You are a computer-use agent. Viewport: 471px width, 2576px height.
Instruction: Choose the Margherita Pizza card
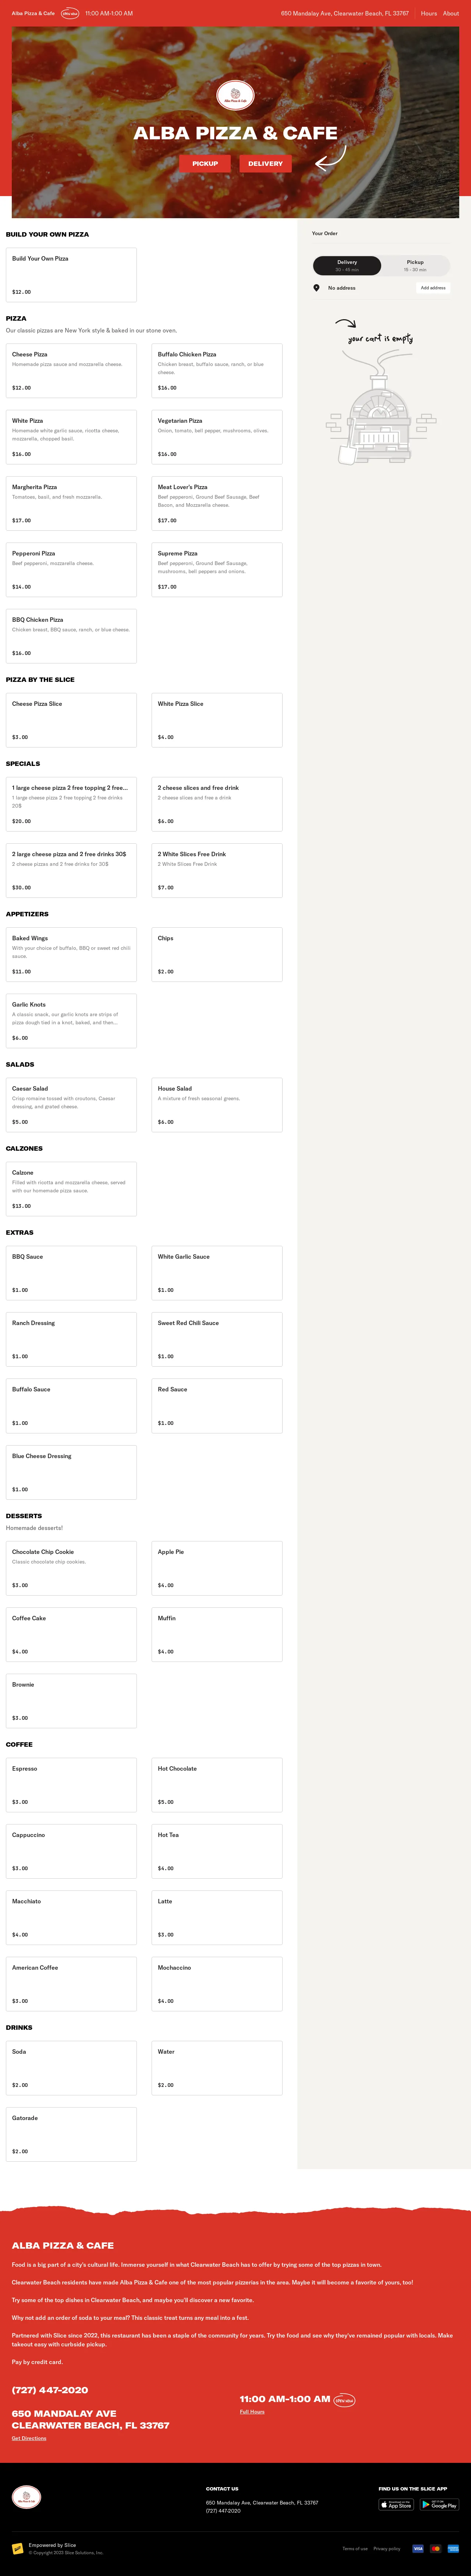click(x=72, y=504)
